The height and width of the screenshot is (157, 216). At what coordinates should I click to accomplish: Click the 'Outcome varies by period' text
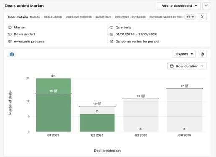tap(137, 41)
